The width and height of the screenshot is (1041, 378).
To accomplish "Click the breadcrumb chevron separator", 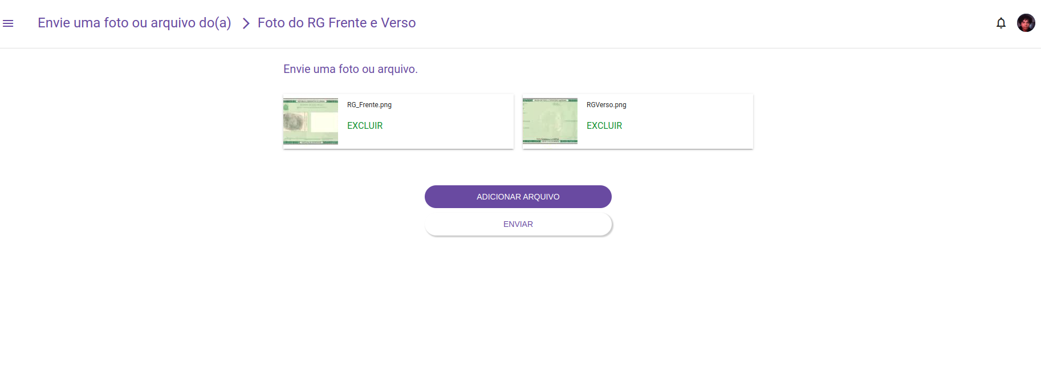I will click(246, 23).
